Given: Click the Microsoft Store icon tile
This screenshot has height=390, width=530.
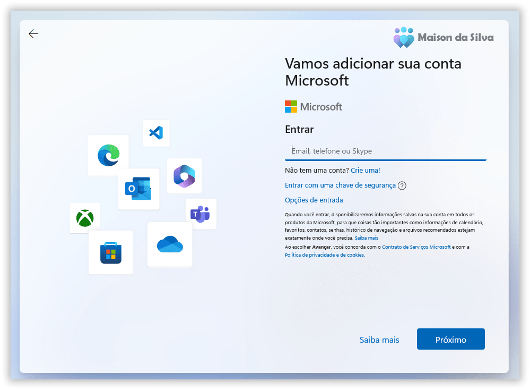Looking at the screenshot, I should pyautogui.click(x=111, y=252).
